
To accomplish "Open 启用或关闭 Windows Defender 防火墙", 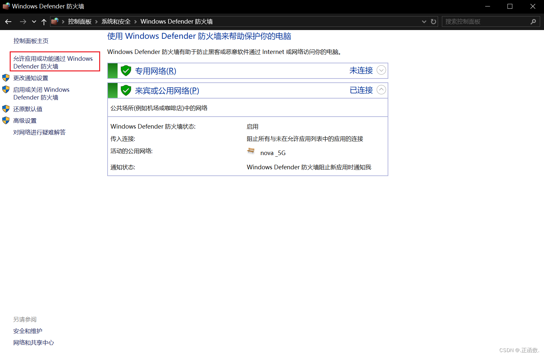I will point(41,93).
